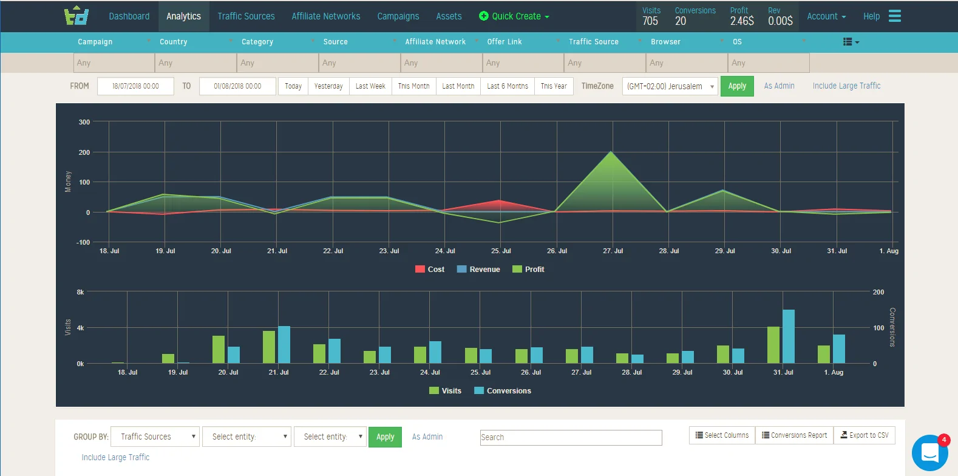
Task: Expand the Account menu
Action: [x=826, y=16]
